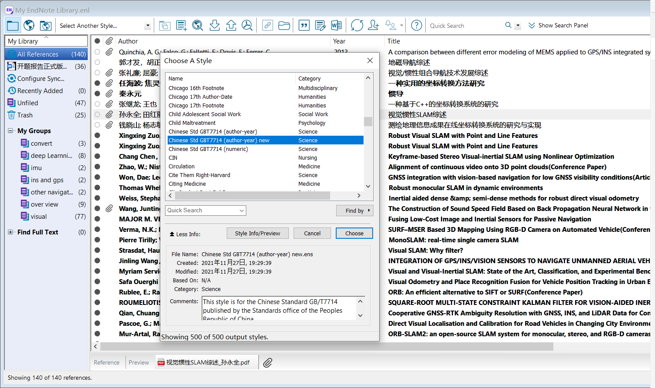This screenshot has width=655, height=388.
Task: Switch to the Preview tab
Action: coord(139,362)
